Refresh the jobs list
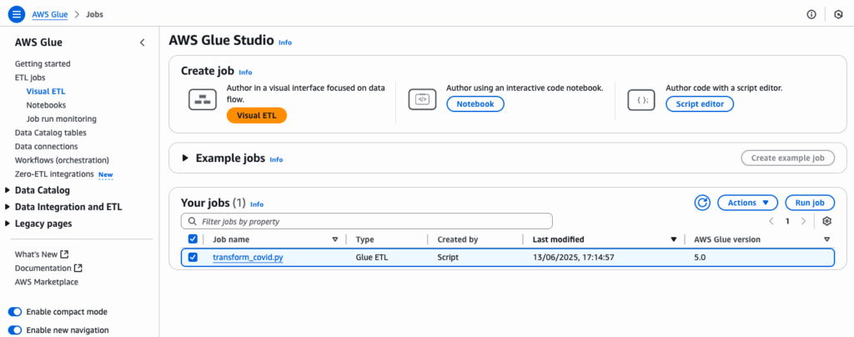 click(703, 203)
